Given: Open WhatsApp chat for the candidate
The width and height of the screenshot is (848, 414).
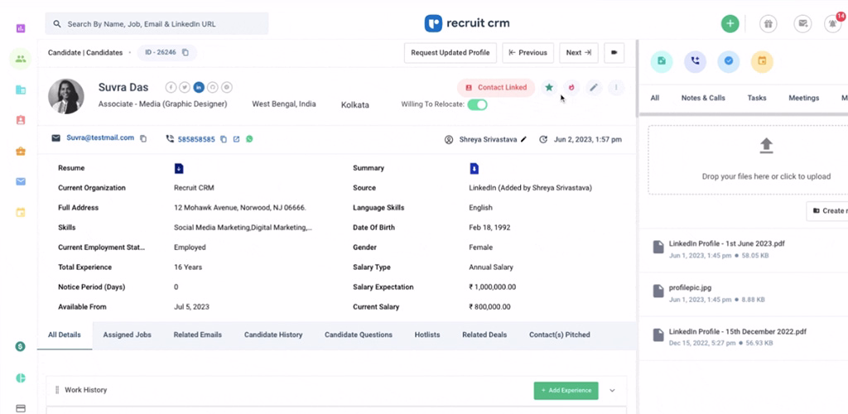Looking at the screenshot, I should click(249, 139).
